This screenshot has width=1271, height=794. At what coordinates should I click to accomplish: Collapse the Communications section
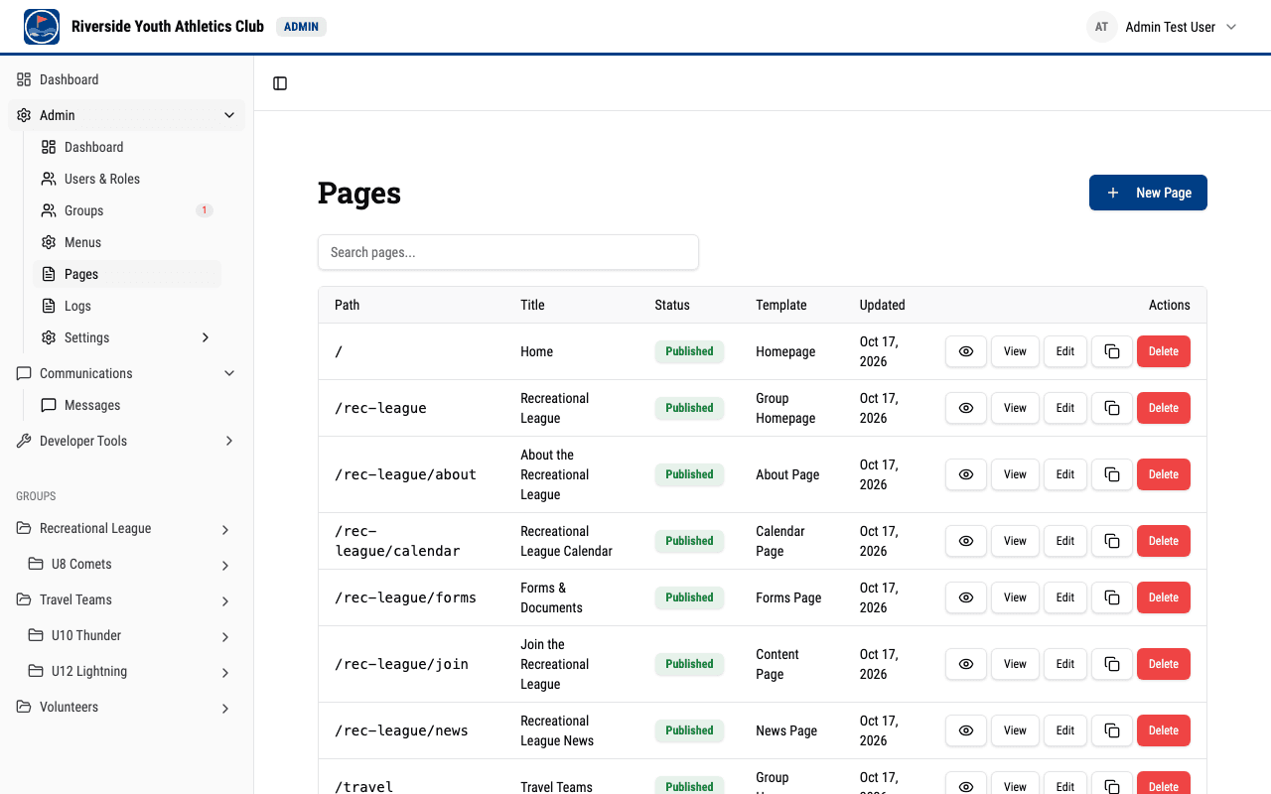pyautogui.click(x=127, y=373)
